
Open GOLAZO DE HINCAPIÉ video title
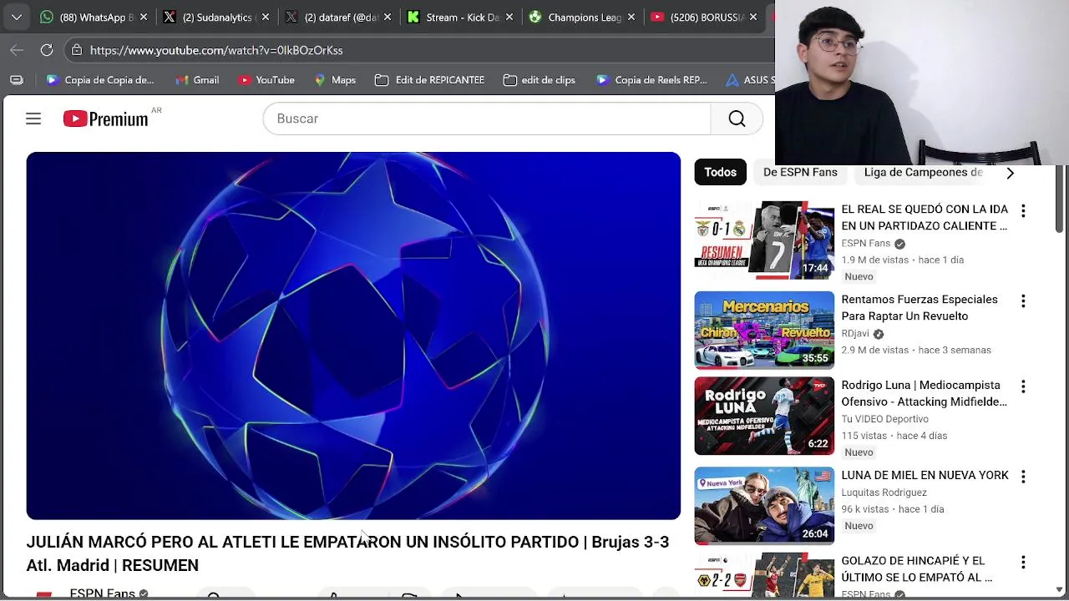point(916,568)
